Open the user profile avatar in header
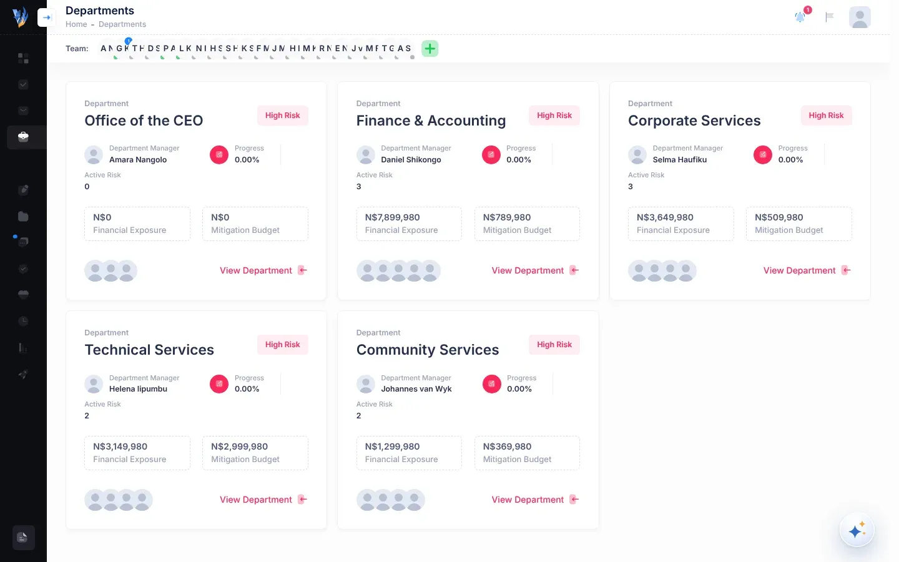This screenshot has height=562, width=899. click(860, 17)
